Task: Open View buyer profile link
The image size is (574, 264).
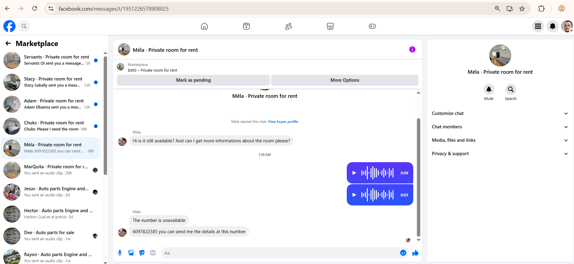Action: (x=283, y=122)
